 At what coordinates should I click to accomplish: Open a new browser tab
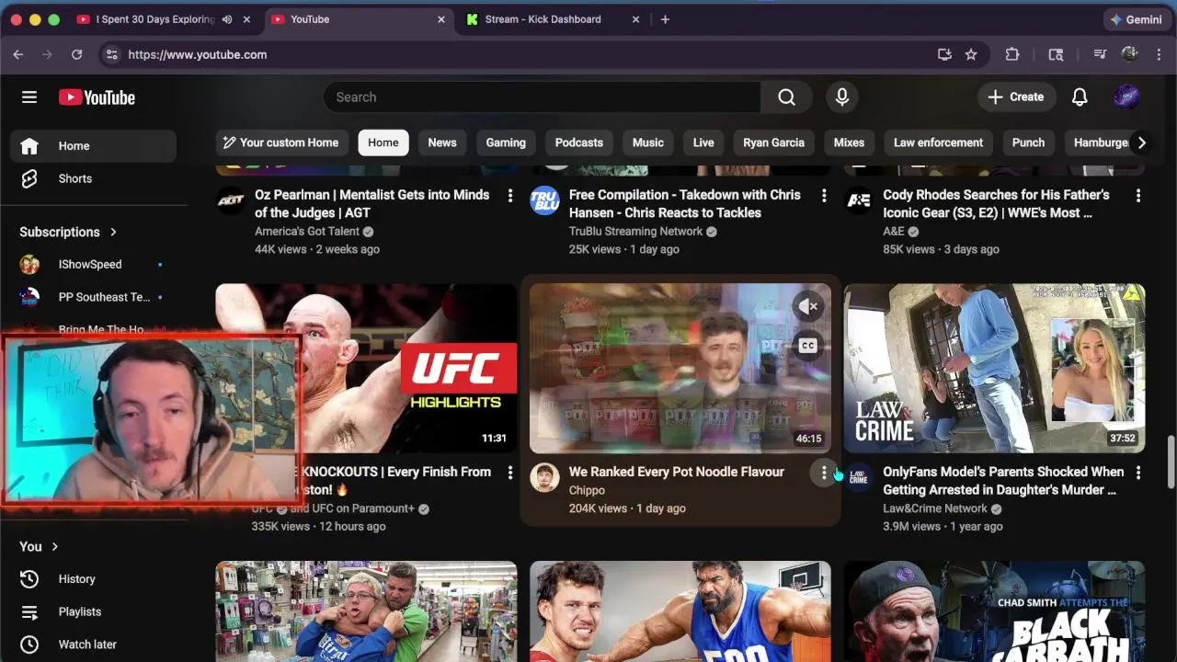tap(665, 19)
